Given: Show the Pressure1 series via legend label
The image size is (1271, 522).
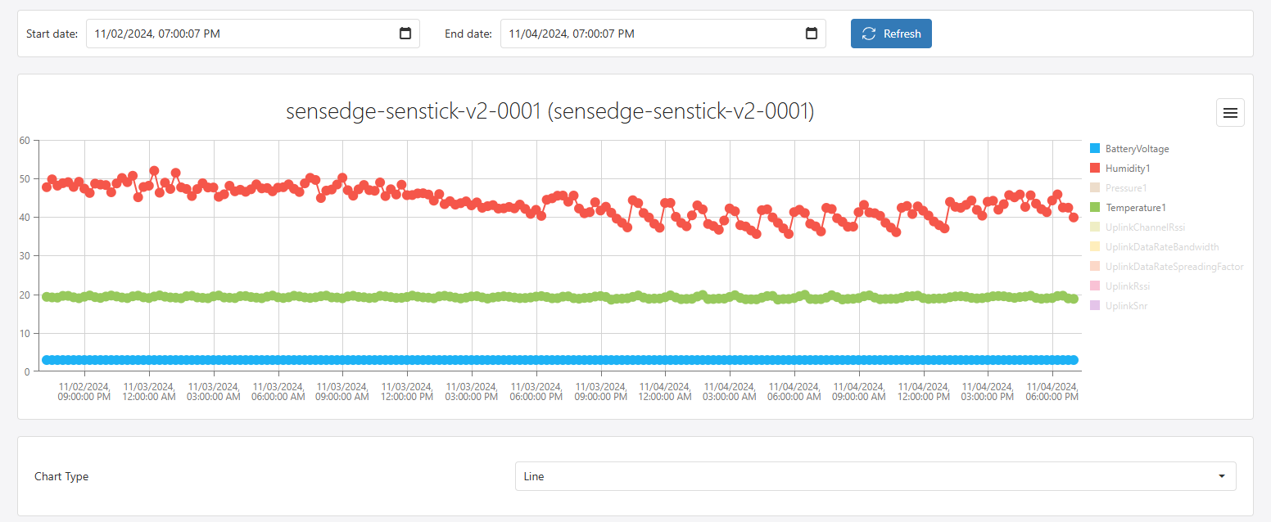Looking at the screenshot, I should point(1126,188).
